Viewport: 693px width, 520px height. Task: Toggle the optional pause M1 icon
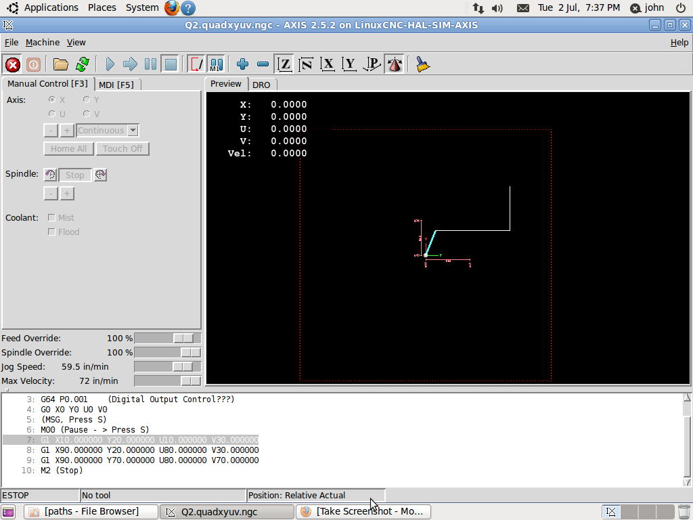[216, 64]
